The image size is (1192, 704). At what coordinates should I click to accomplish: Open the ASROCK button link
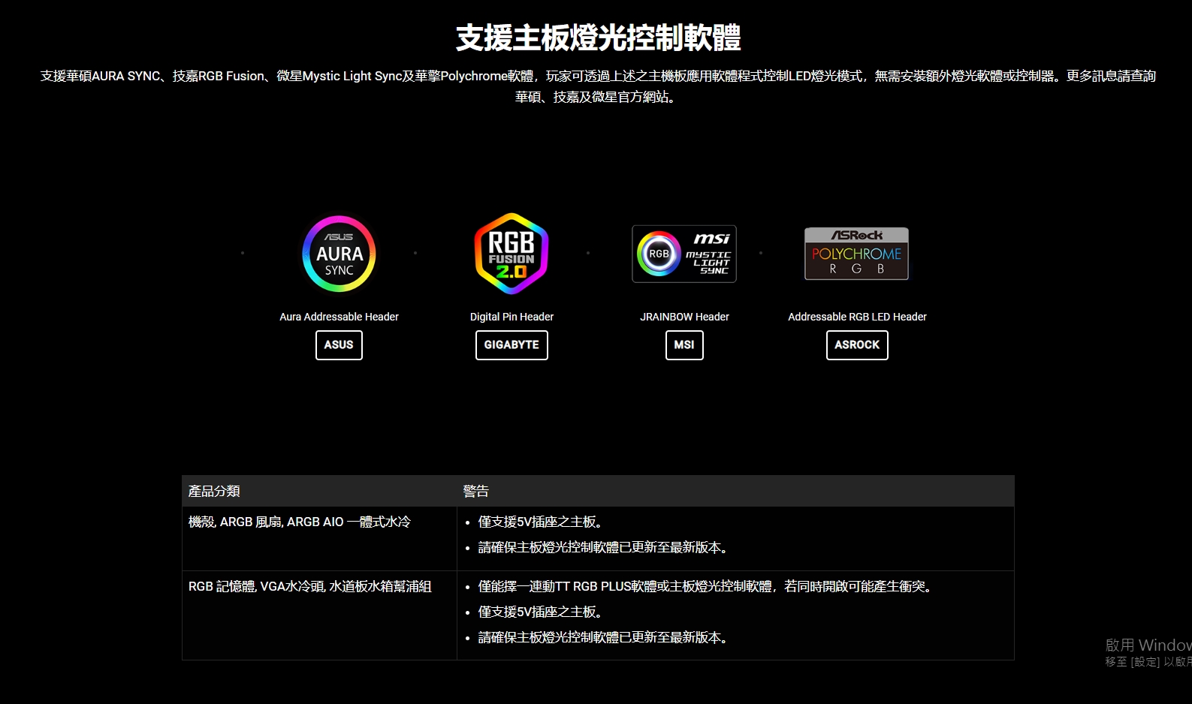[x=857, y=345]
